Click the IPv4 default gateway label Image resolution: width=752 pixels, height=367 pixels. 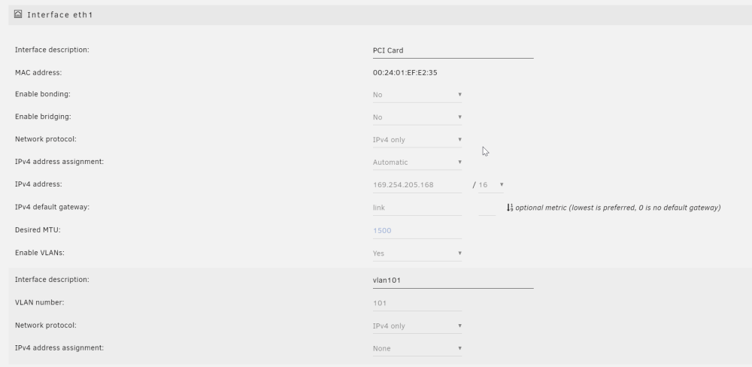click(x=53, y=208)
